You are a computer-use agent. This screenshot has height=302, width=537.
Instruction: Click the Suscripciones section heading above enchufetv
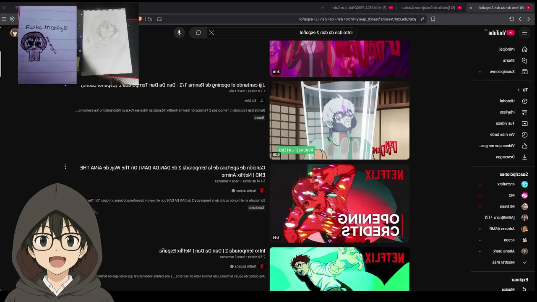point(514,174)
